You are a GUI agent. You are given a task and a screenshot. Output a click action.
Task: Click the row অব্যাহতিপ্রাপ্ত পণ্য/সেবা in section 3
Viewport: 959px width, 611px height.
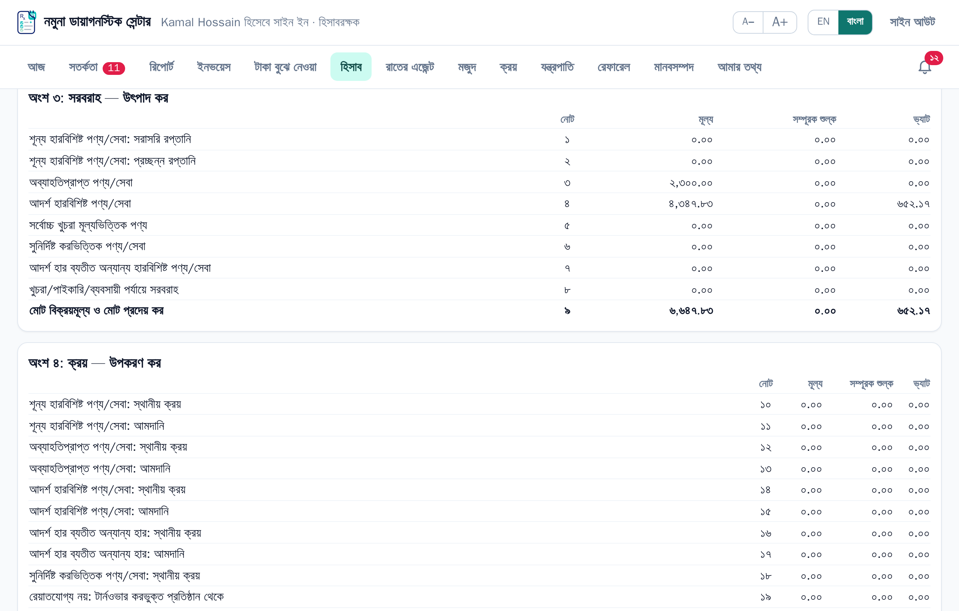(x=479, y=183)
